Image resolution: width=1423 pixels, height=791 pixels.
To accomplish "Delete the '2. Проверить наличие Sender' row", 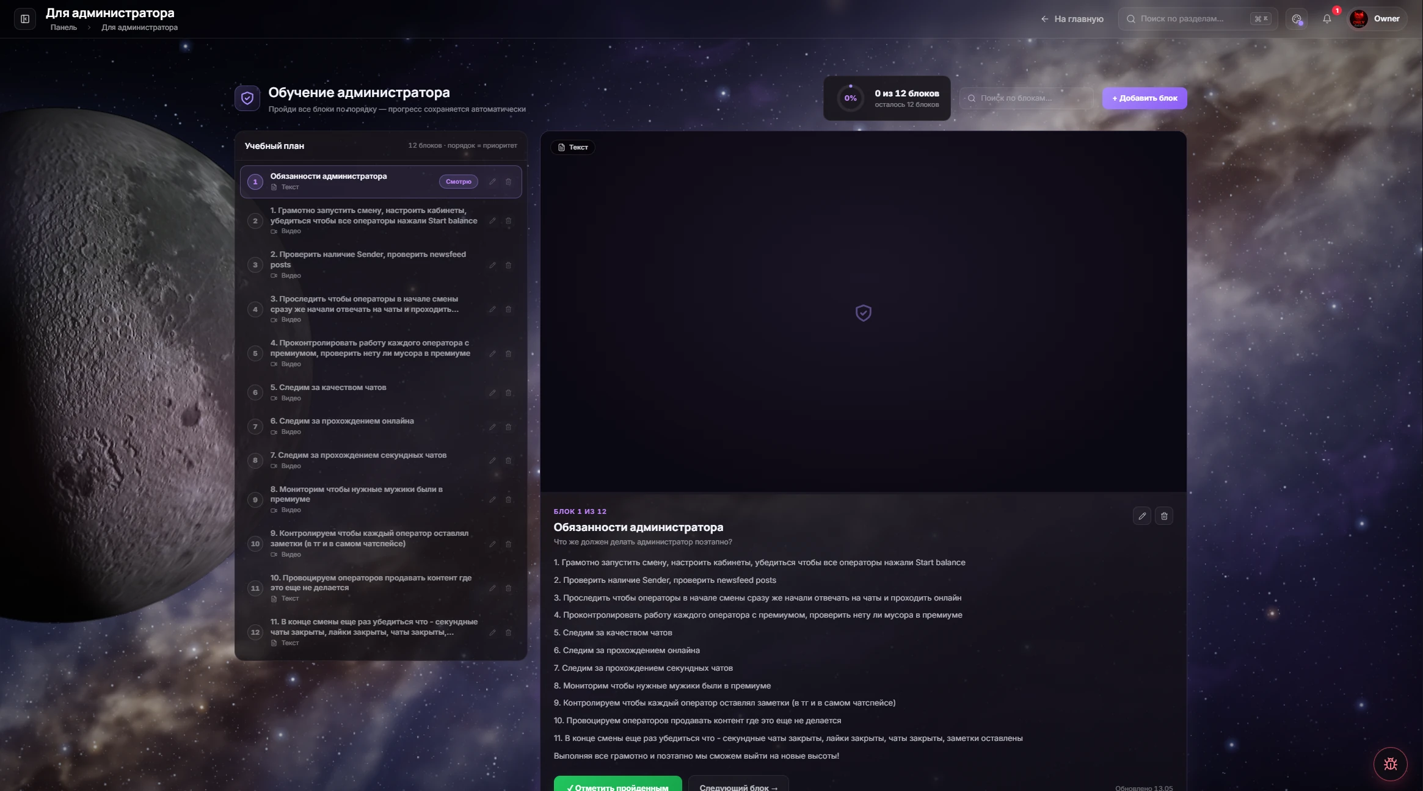I will click(508, 265).
